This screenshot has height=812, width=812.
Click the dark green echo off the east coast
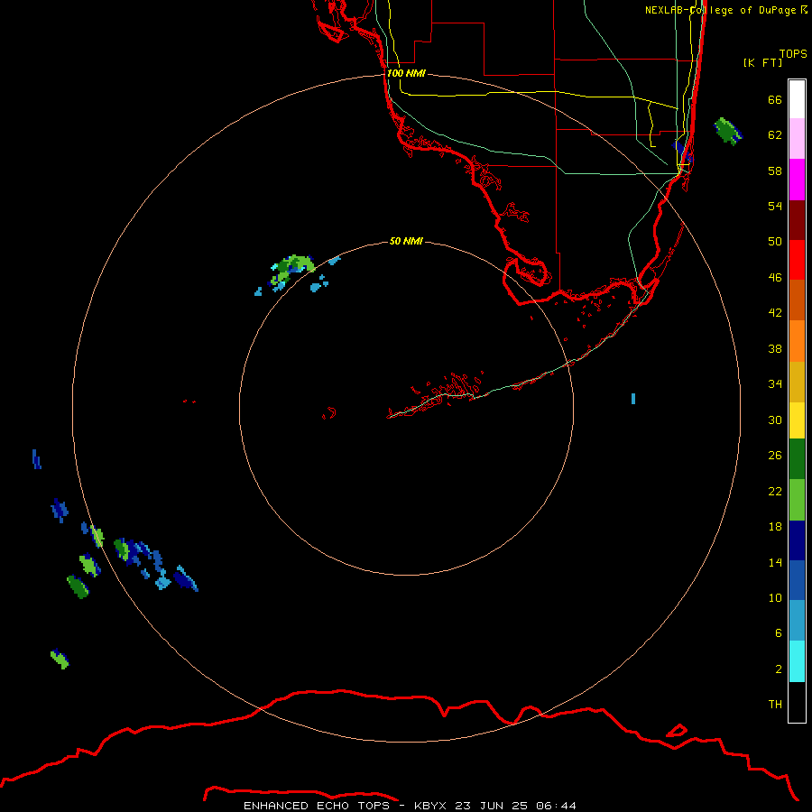[x=728, y=132]
